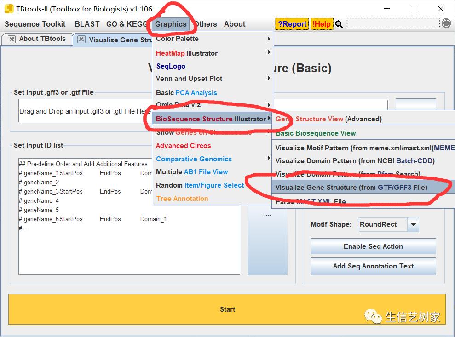Screen dimensions: 455x337
Task: Click in the top search input field
Action: (x=392, y=24)
